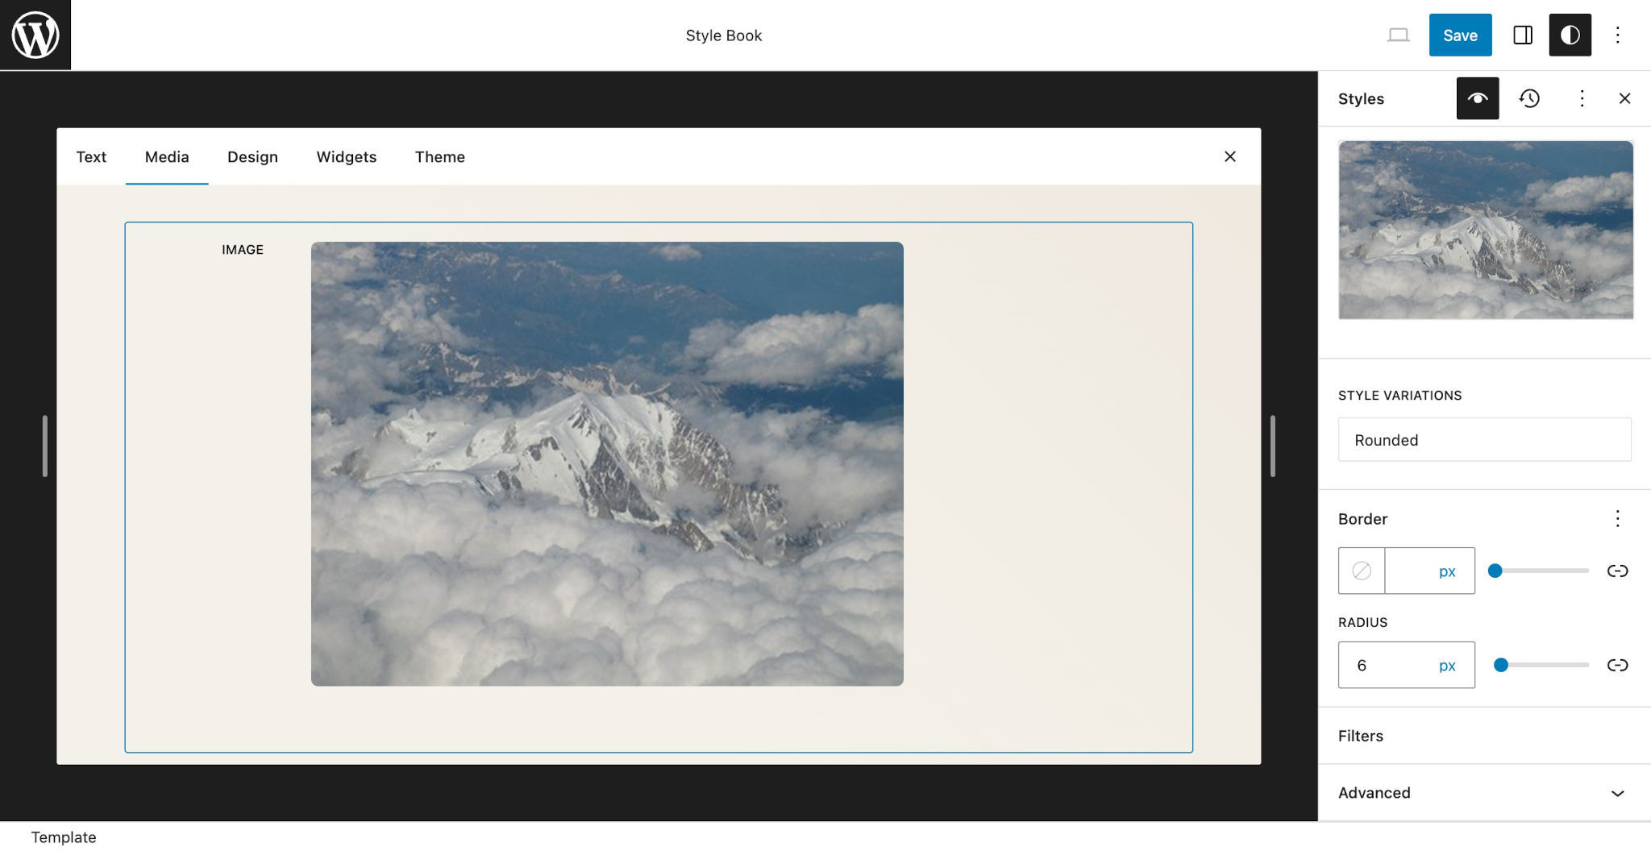The width and height of the screenshot is (1651, 851).
Task: Switch to the Theme tab
Action: (x=439, y=157)
